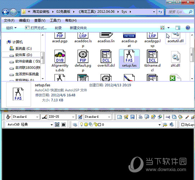Select 软件库 (D:) drive
The width and height of the screenshot is (195, 180).
pos(21,55)
